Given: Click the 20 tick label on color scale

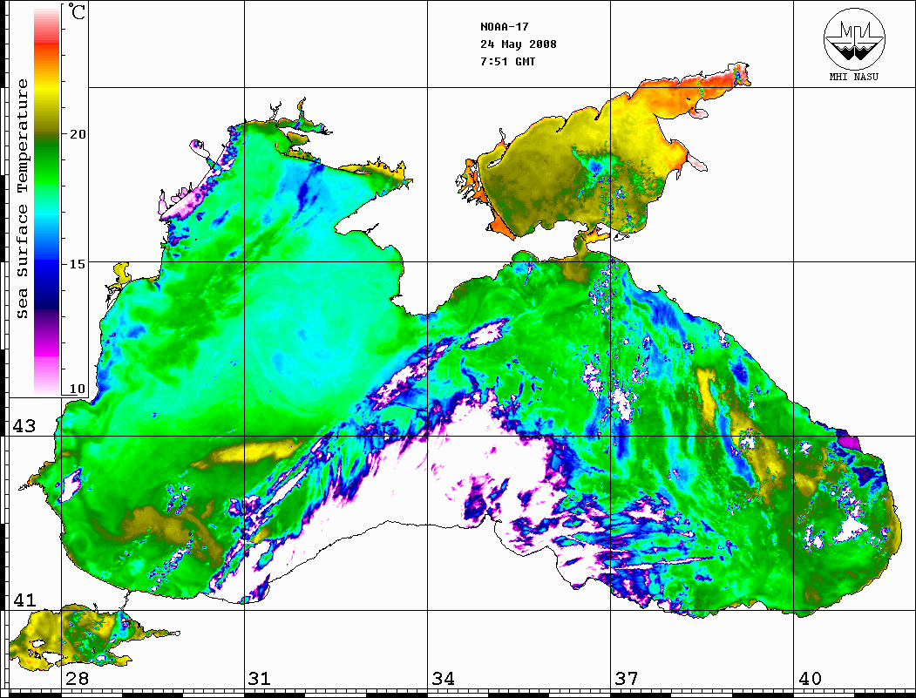Looking at the screenshot, I should point(77,134).
